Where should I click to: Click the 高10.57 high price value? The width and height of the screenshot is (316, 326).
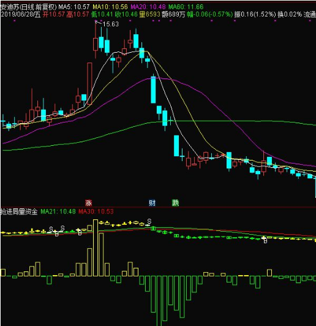coord(78,15)
